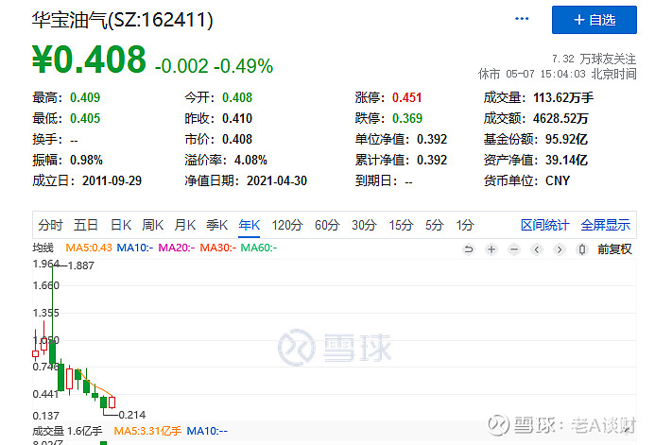Viewport: 655px width, 445px height.
Task: Click the 资产净值 value 39.14亿
Action: [566, 160]
